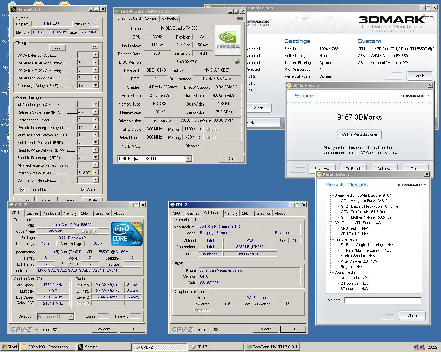Click OK in the right CPU-Z window
Screen dimensions: 441x352
pyautogui.click(x=293, y=329)
